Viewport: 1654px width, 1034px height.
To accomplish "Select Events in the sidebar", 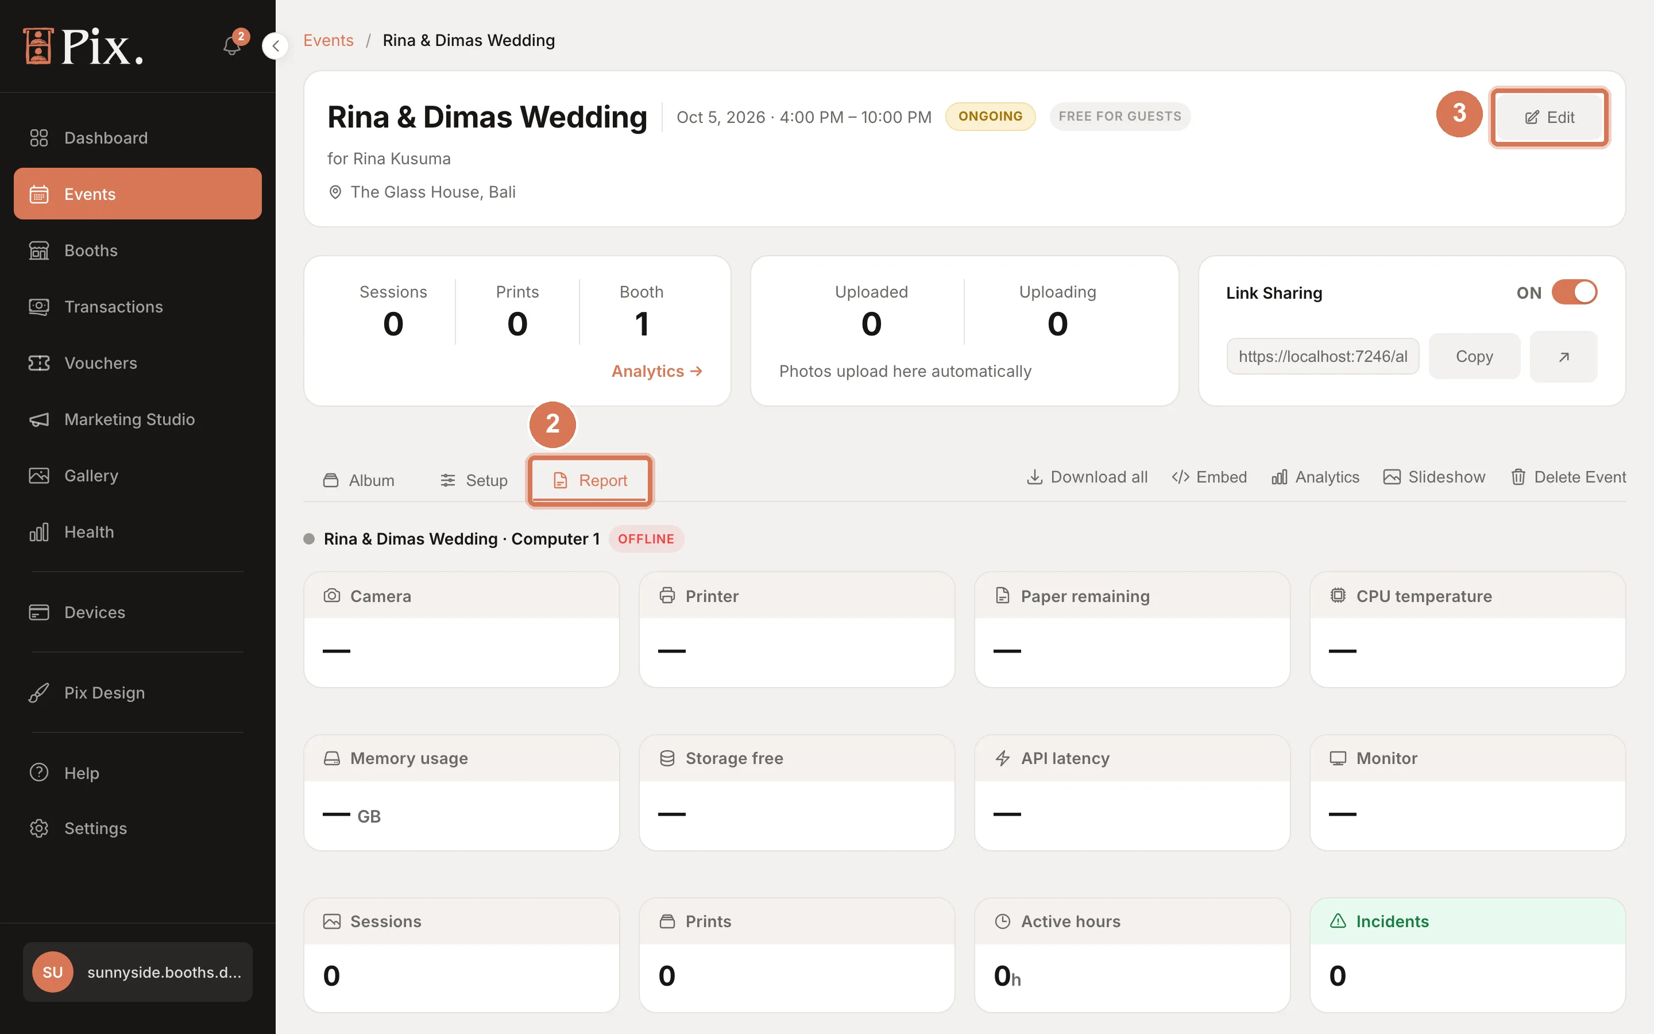I will click(x=137, y=194).
